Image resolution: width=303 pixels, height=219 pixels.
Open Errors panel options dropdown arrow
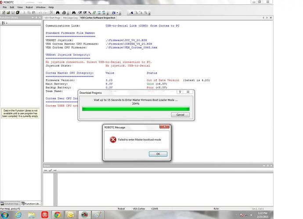point(264,166)
